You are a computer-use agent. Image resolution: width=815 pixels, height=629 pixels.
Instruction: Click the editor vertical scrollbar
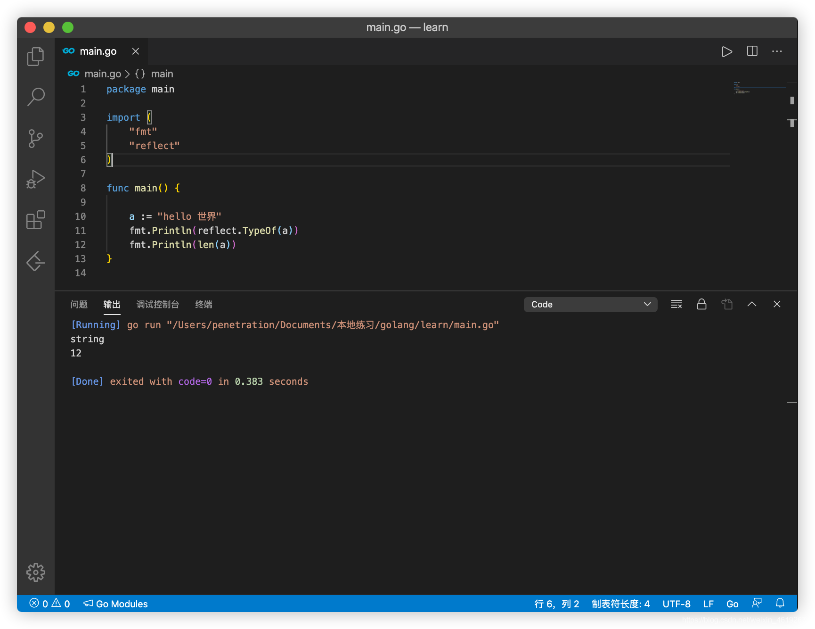click(792, 186)
